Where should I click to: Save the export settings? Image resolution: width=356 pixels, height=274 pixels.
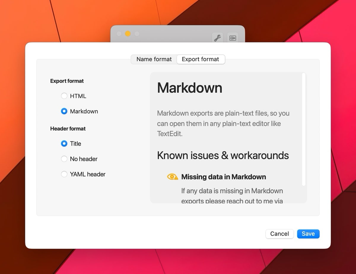pos(308,234)
